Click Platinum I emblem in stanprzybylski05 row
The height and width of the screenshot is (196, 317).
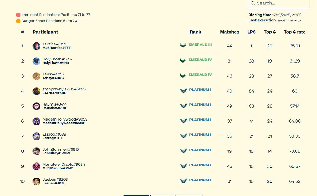click(184, 90)
